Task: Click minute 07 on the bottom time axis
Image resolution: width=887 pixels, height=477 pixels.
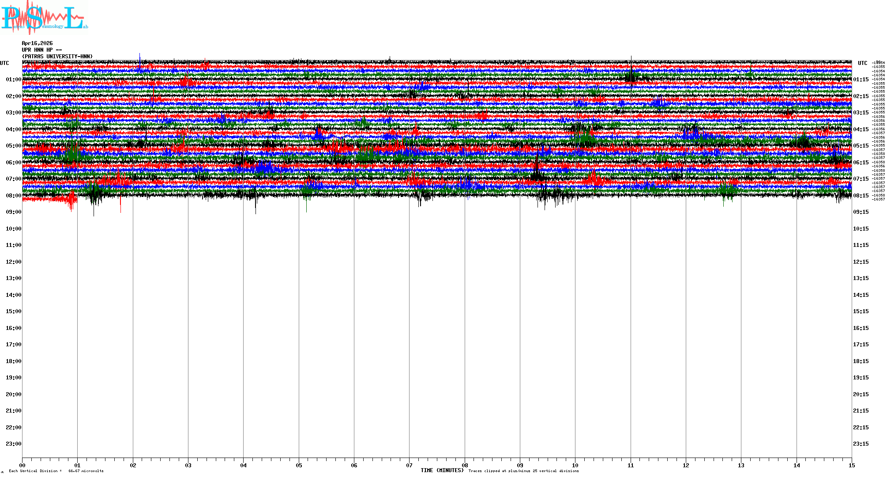Action: coord(410,466)
